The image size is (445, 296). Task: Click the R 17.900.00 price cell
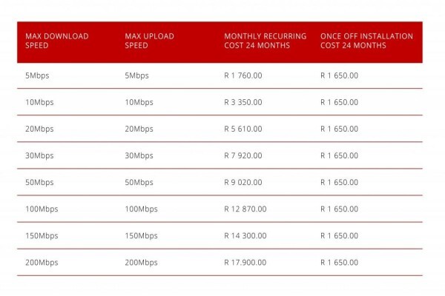pos(245,262)
